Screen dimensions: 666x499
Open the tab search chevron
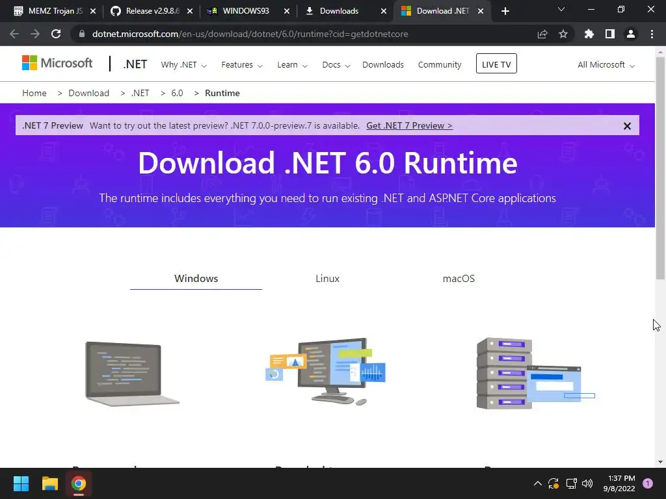tap(561, 9)
